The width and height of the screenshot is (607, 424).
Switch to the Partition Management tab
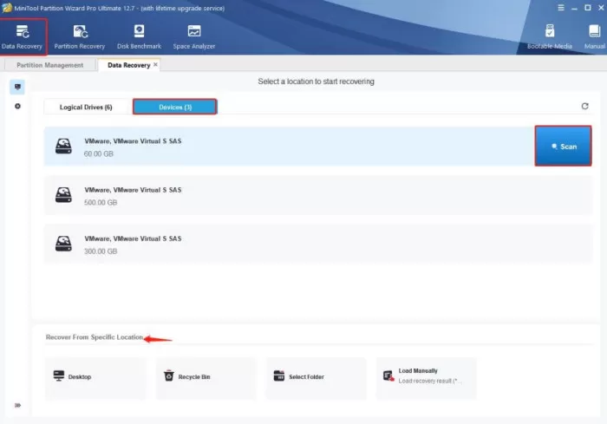[50, 65]
